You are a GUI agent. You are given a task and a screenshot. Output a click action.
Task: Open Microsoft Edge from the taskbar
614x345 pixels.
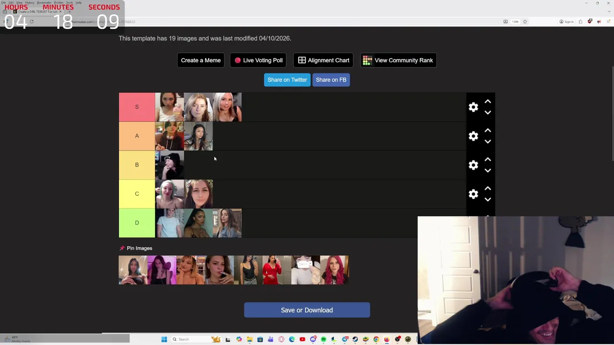tap(292, 339)
